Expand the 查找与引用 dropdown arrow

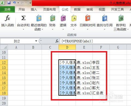105,29
